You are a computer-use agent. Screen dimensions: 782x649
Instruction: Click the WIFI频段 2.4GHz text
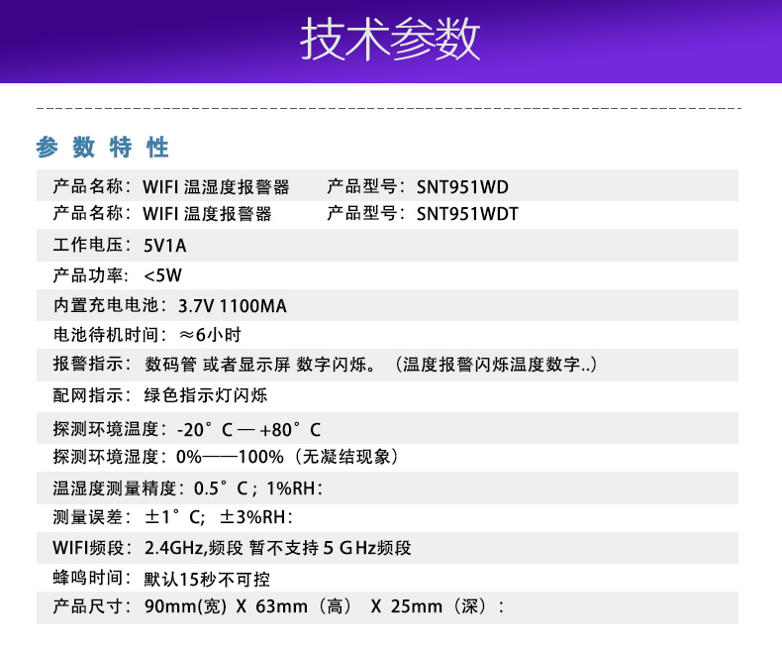point(278,548)
